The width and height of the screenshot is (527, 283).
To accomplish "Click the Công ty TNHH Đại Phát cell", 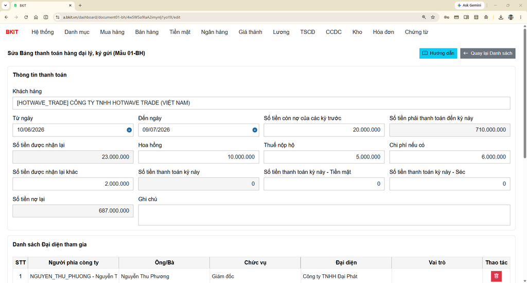I will coord(346,276).
